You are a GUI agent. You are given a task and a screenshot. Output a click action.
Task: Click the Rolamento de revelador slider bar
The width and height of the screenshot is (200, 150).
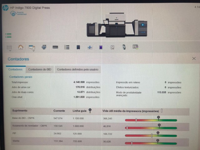click(151, 128)
